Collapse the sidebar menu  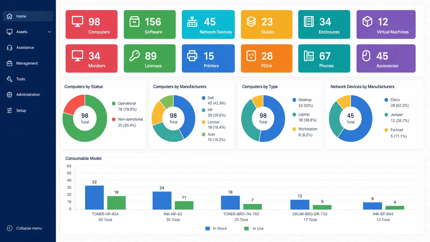click(x=25, y=228)
